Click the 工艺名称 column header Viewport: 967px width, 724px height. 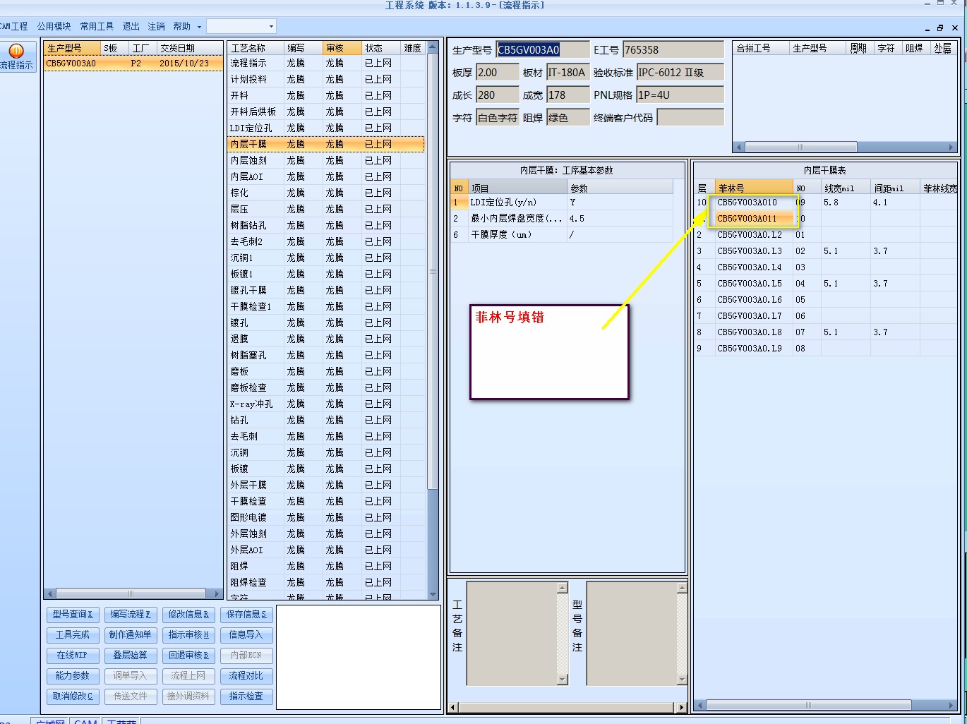click(256, 48)
